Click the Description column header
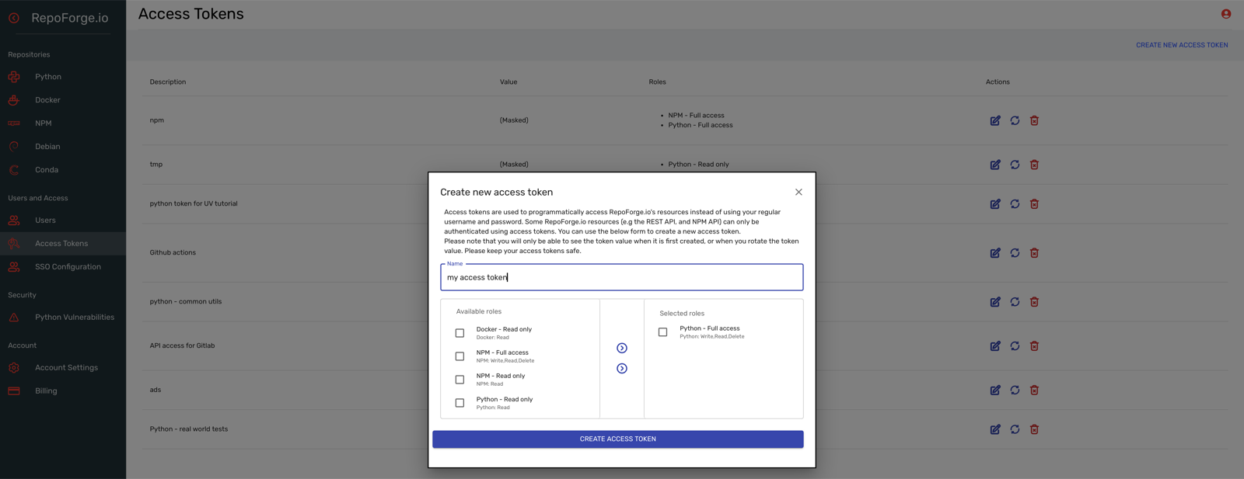1244x479 pixels. (x=168, y=82)
